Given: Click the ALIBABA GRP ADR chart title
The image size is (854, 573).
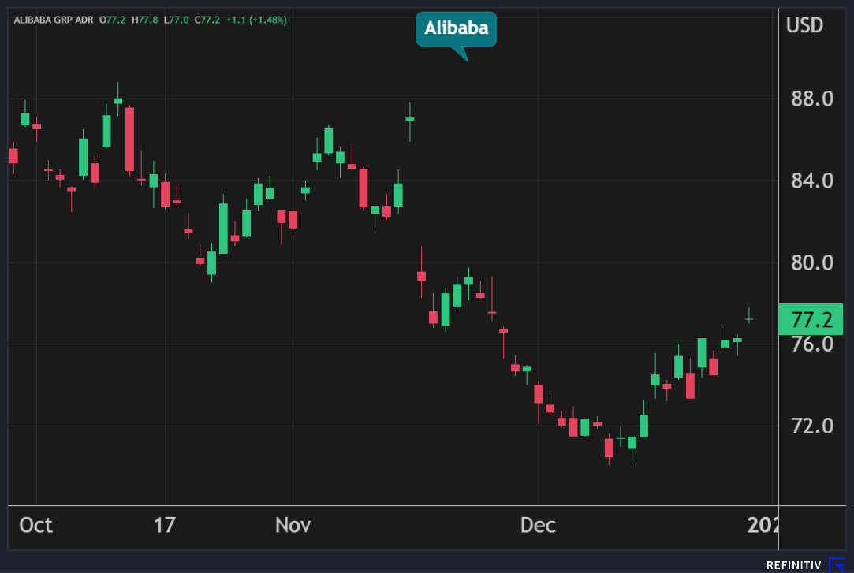Looking at the screenshot, I should coord(54,20).
